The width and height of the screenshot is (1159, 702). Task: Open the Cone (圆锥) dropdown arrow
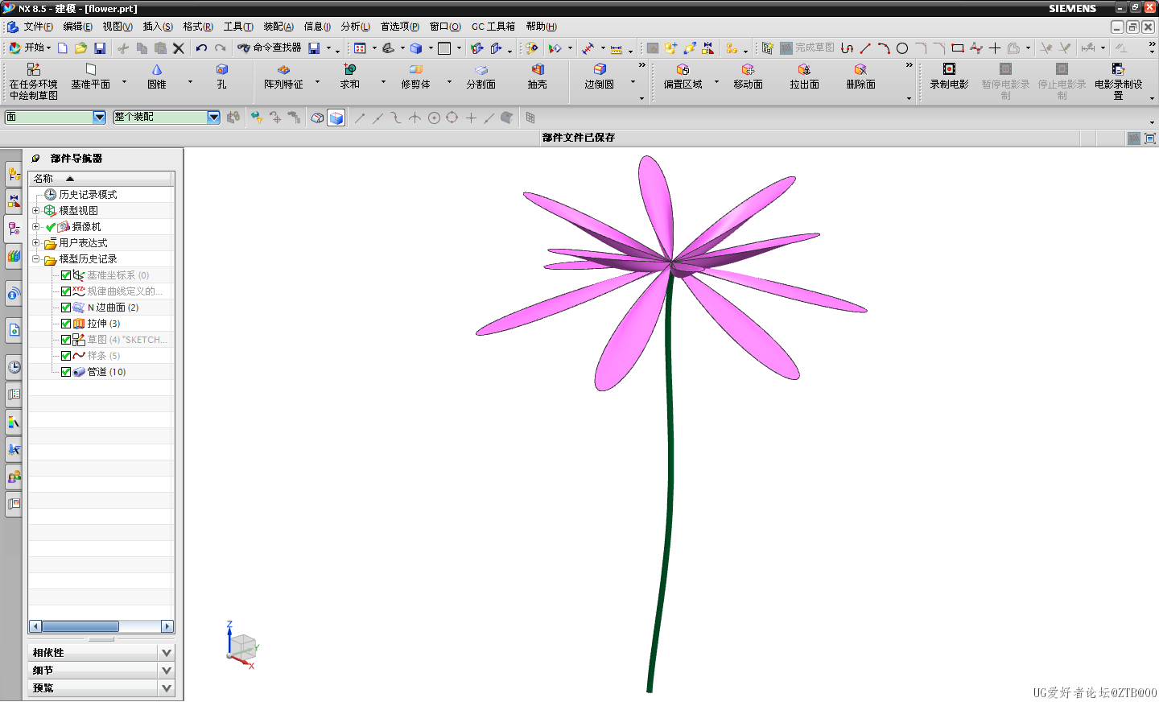[x=190, y=81]
